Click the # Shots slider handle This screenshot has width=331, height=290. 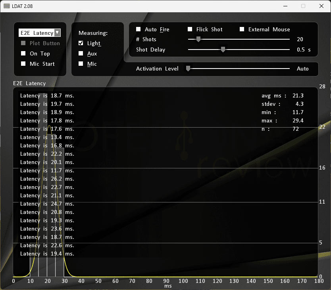[x=198, y=39]
